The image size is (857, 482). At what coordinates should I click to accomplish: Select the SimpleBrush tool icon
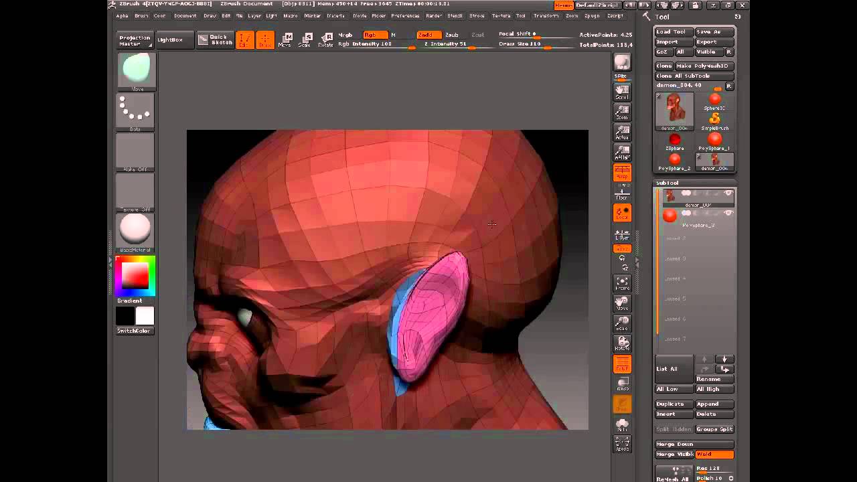click(714, 121)
